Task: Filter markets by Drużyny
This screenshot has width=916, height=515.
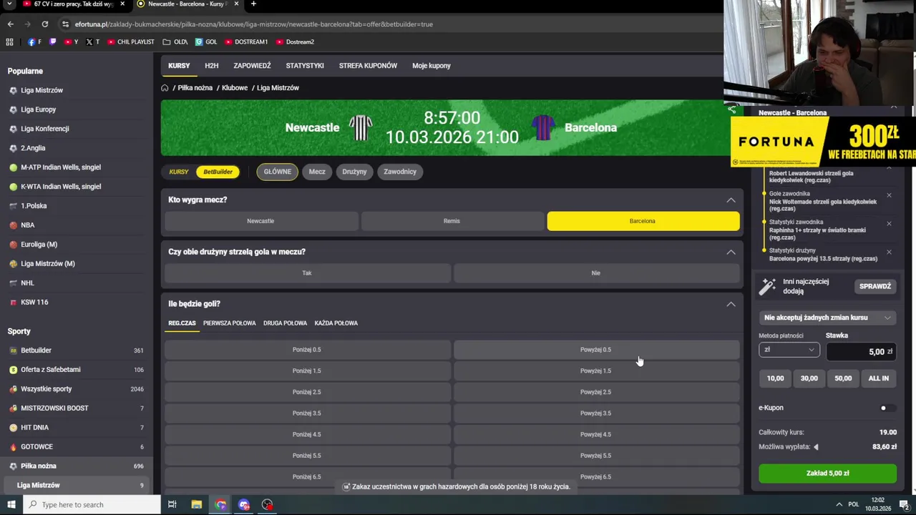Action: [x=354, y=172]
